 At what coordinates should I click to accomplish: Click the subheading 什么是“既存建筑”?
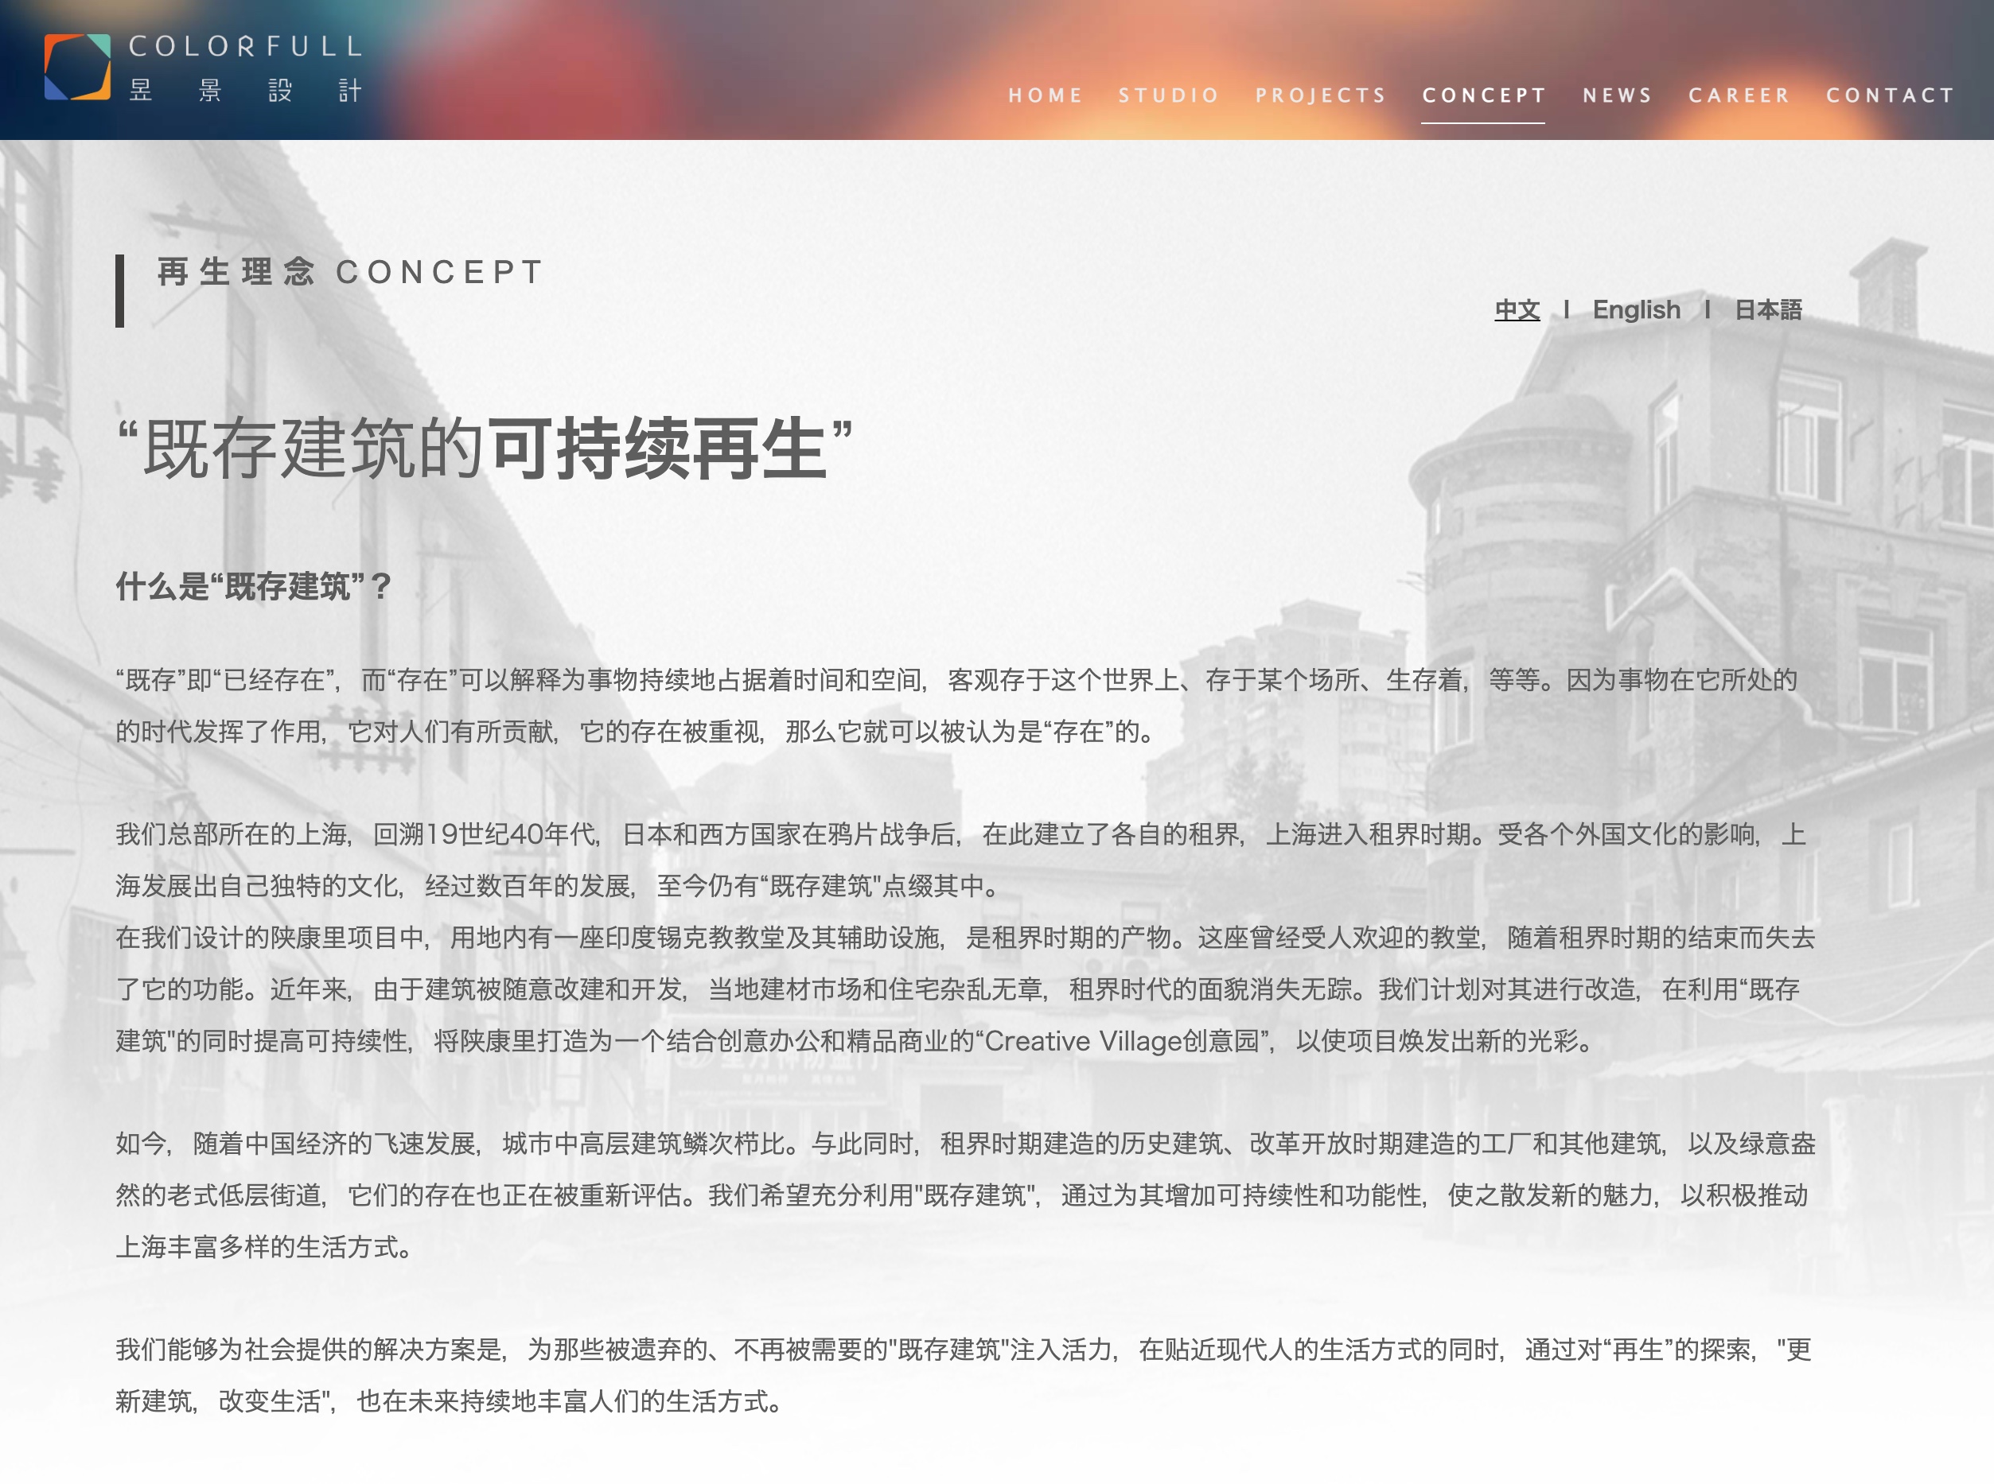(x=255, y=587)
